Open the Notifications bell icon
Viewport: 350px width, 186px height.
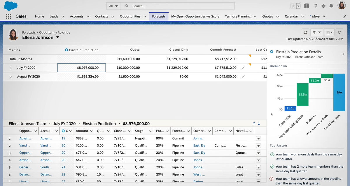point(331,6)
